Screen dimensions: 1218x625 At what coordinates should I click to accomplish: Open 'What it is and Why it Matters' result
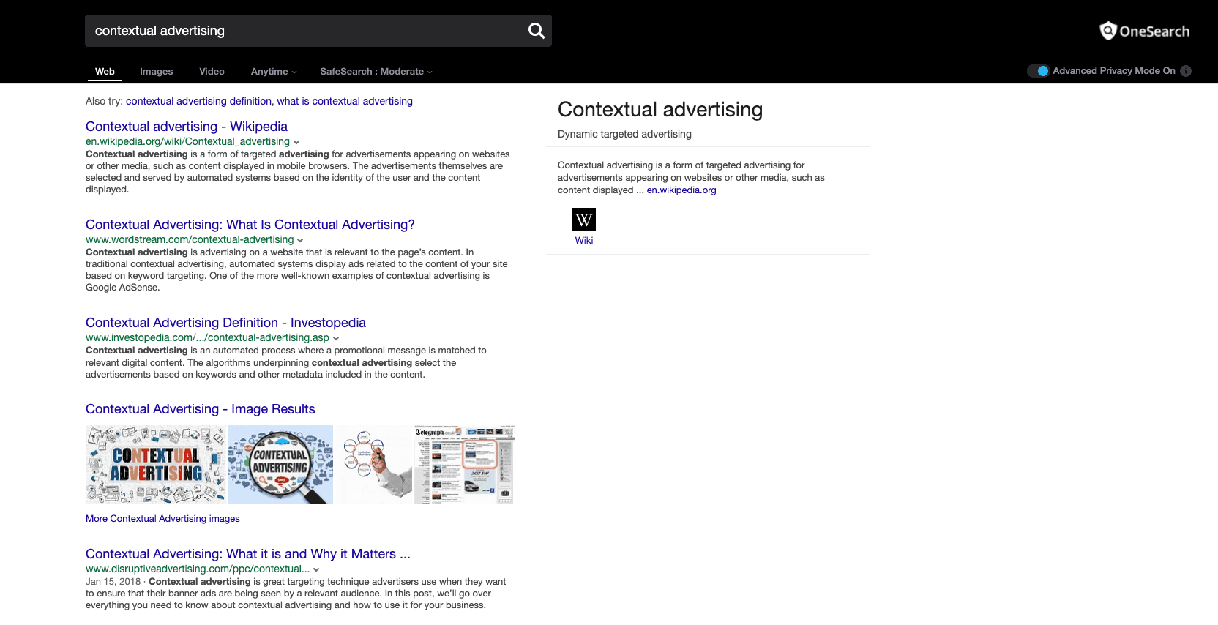[248, 554]
